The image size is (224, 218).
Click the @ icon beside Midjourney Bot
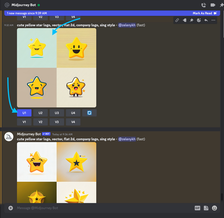(7, 5)
